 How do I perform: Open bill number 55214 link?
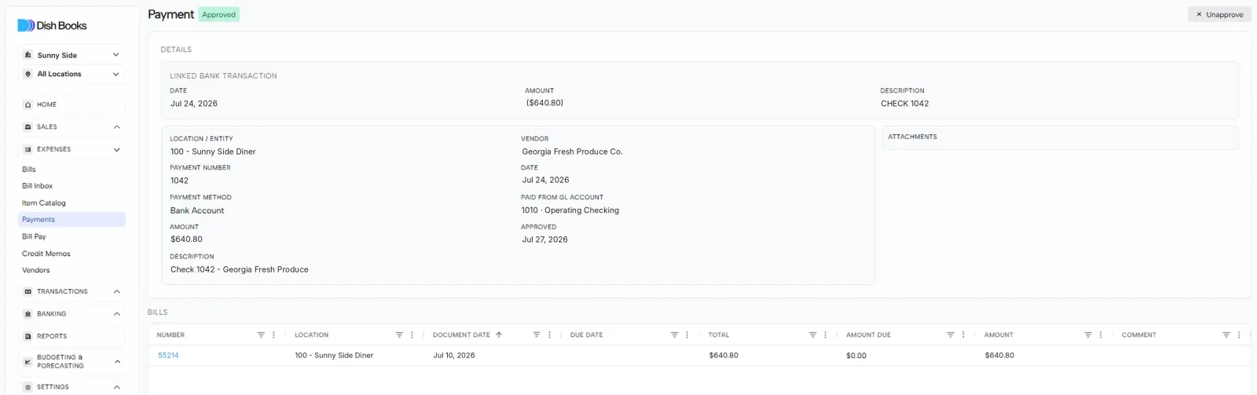(x=168, y=356)
